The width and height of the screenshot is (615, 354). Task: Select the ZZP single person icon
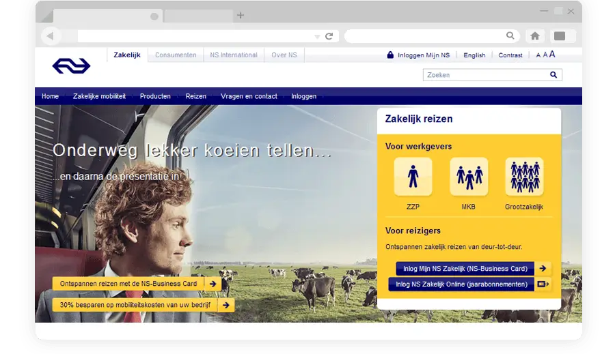coord(413,177)
